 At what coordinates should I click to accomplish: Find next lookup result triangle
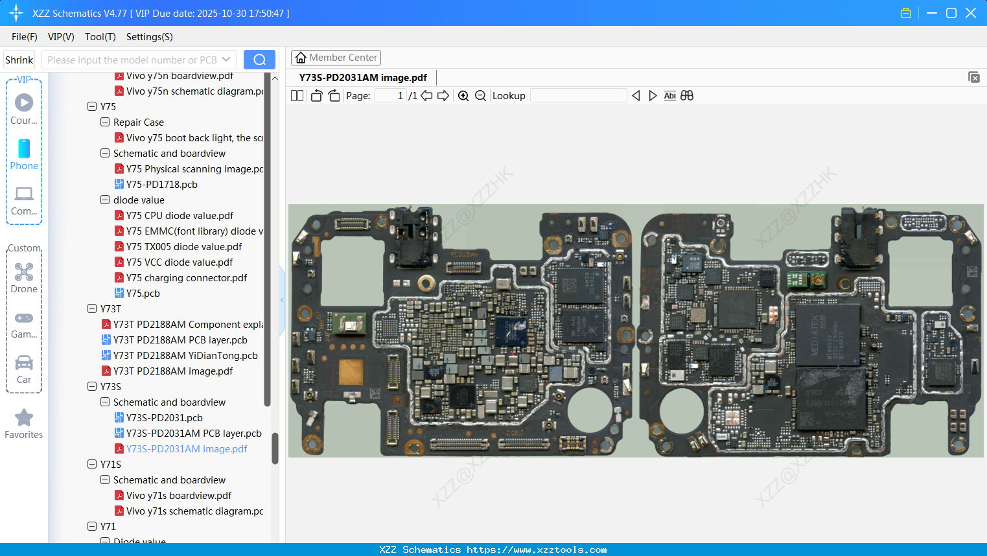[653, 96]
